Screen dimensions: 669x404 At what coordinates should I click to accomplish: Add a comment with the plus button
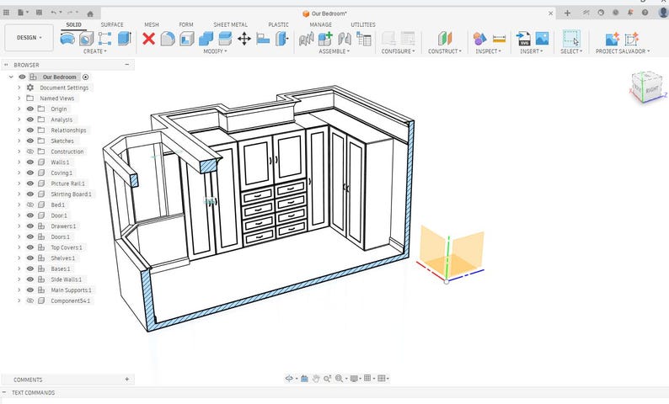coord(126,380)
